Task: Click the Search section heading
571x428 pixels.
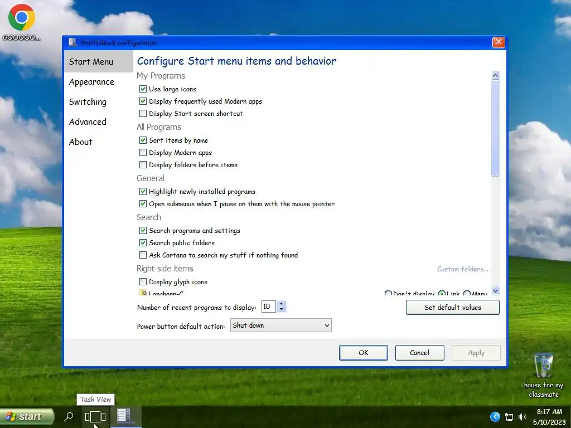Action: pyautogui.click(x=148, y=217)
